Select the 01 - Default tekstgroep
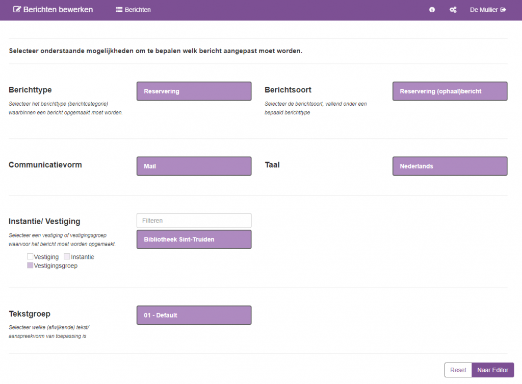The width and height of the screenshot is (522, 384). pos(194,316)
